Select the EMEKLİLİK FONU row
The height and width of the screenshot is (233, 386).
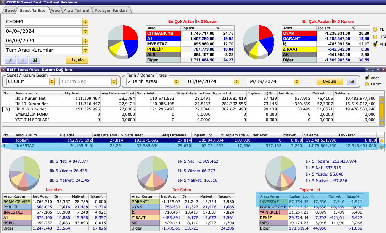189,114
